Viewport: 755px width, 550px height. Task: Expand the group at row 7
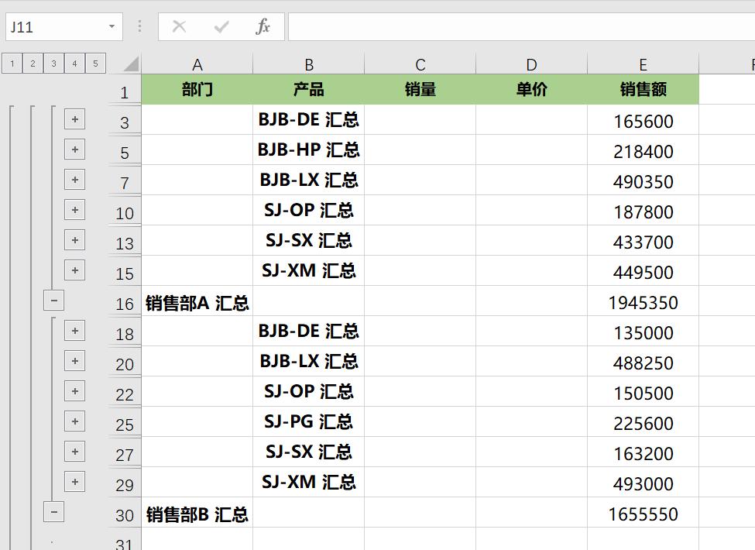(74, 180)
